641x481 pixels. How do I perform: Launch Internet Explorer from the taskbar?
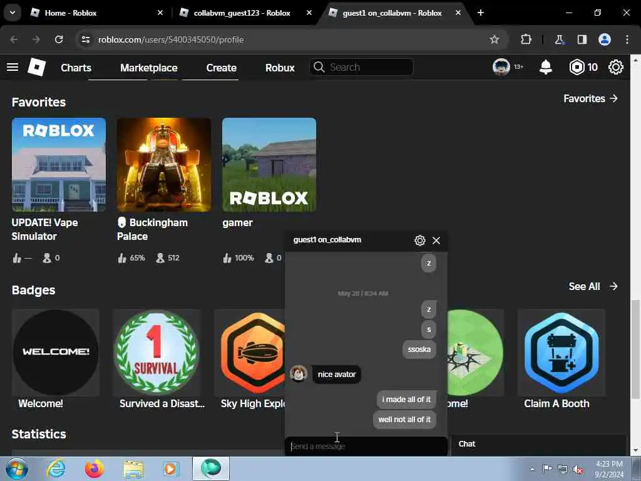point(56,468)
